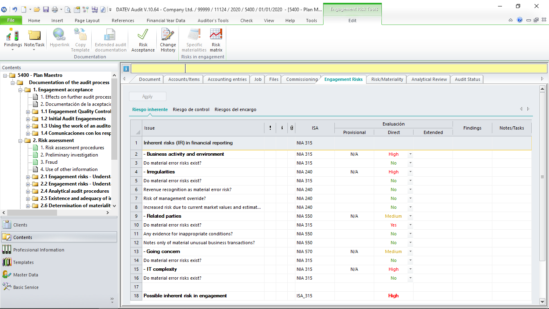The image size is (549, 309).
Task: Change High to another value in row 2 dropdown
Action: [410, 154]
